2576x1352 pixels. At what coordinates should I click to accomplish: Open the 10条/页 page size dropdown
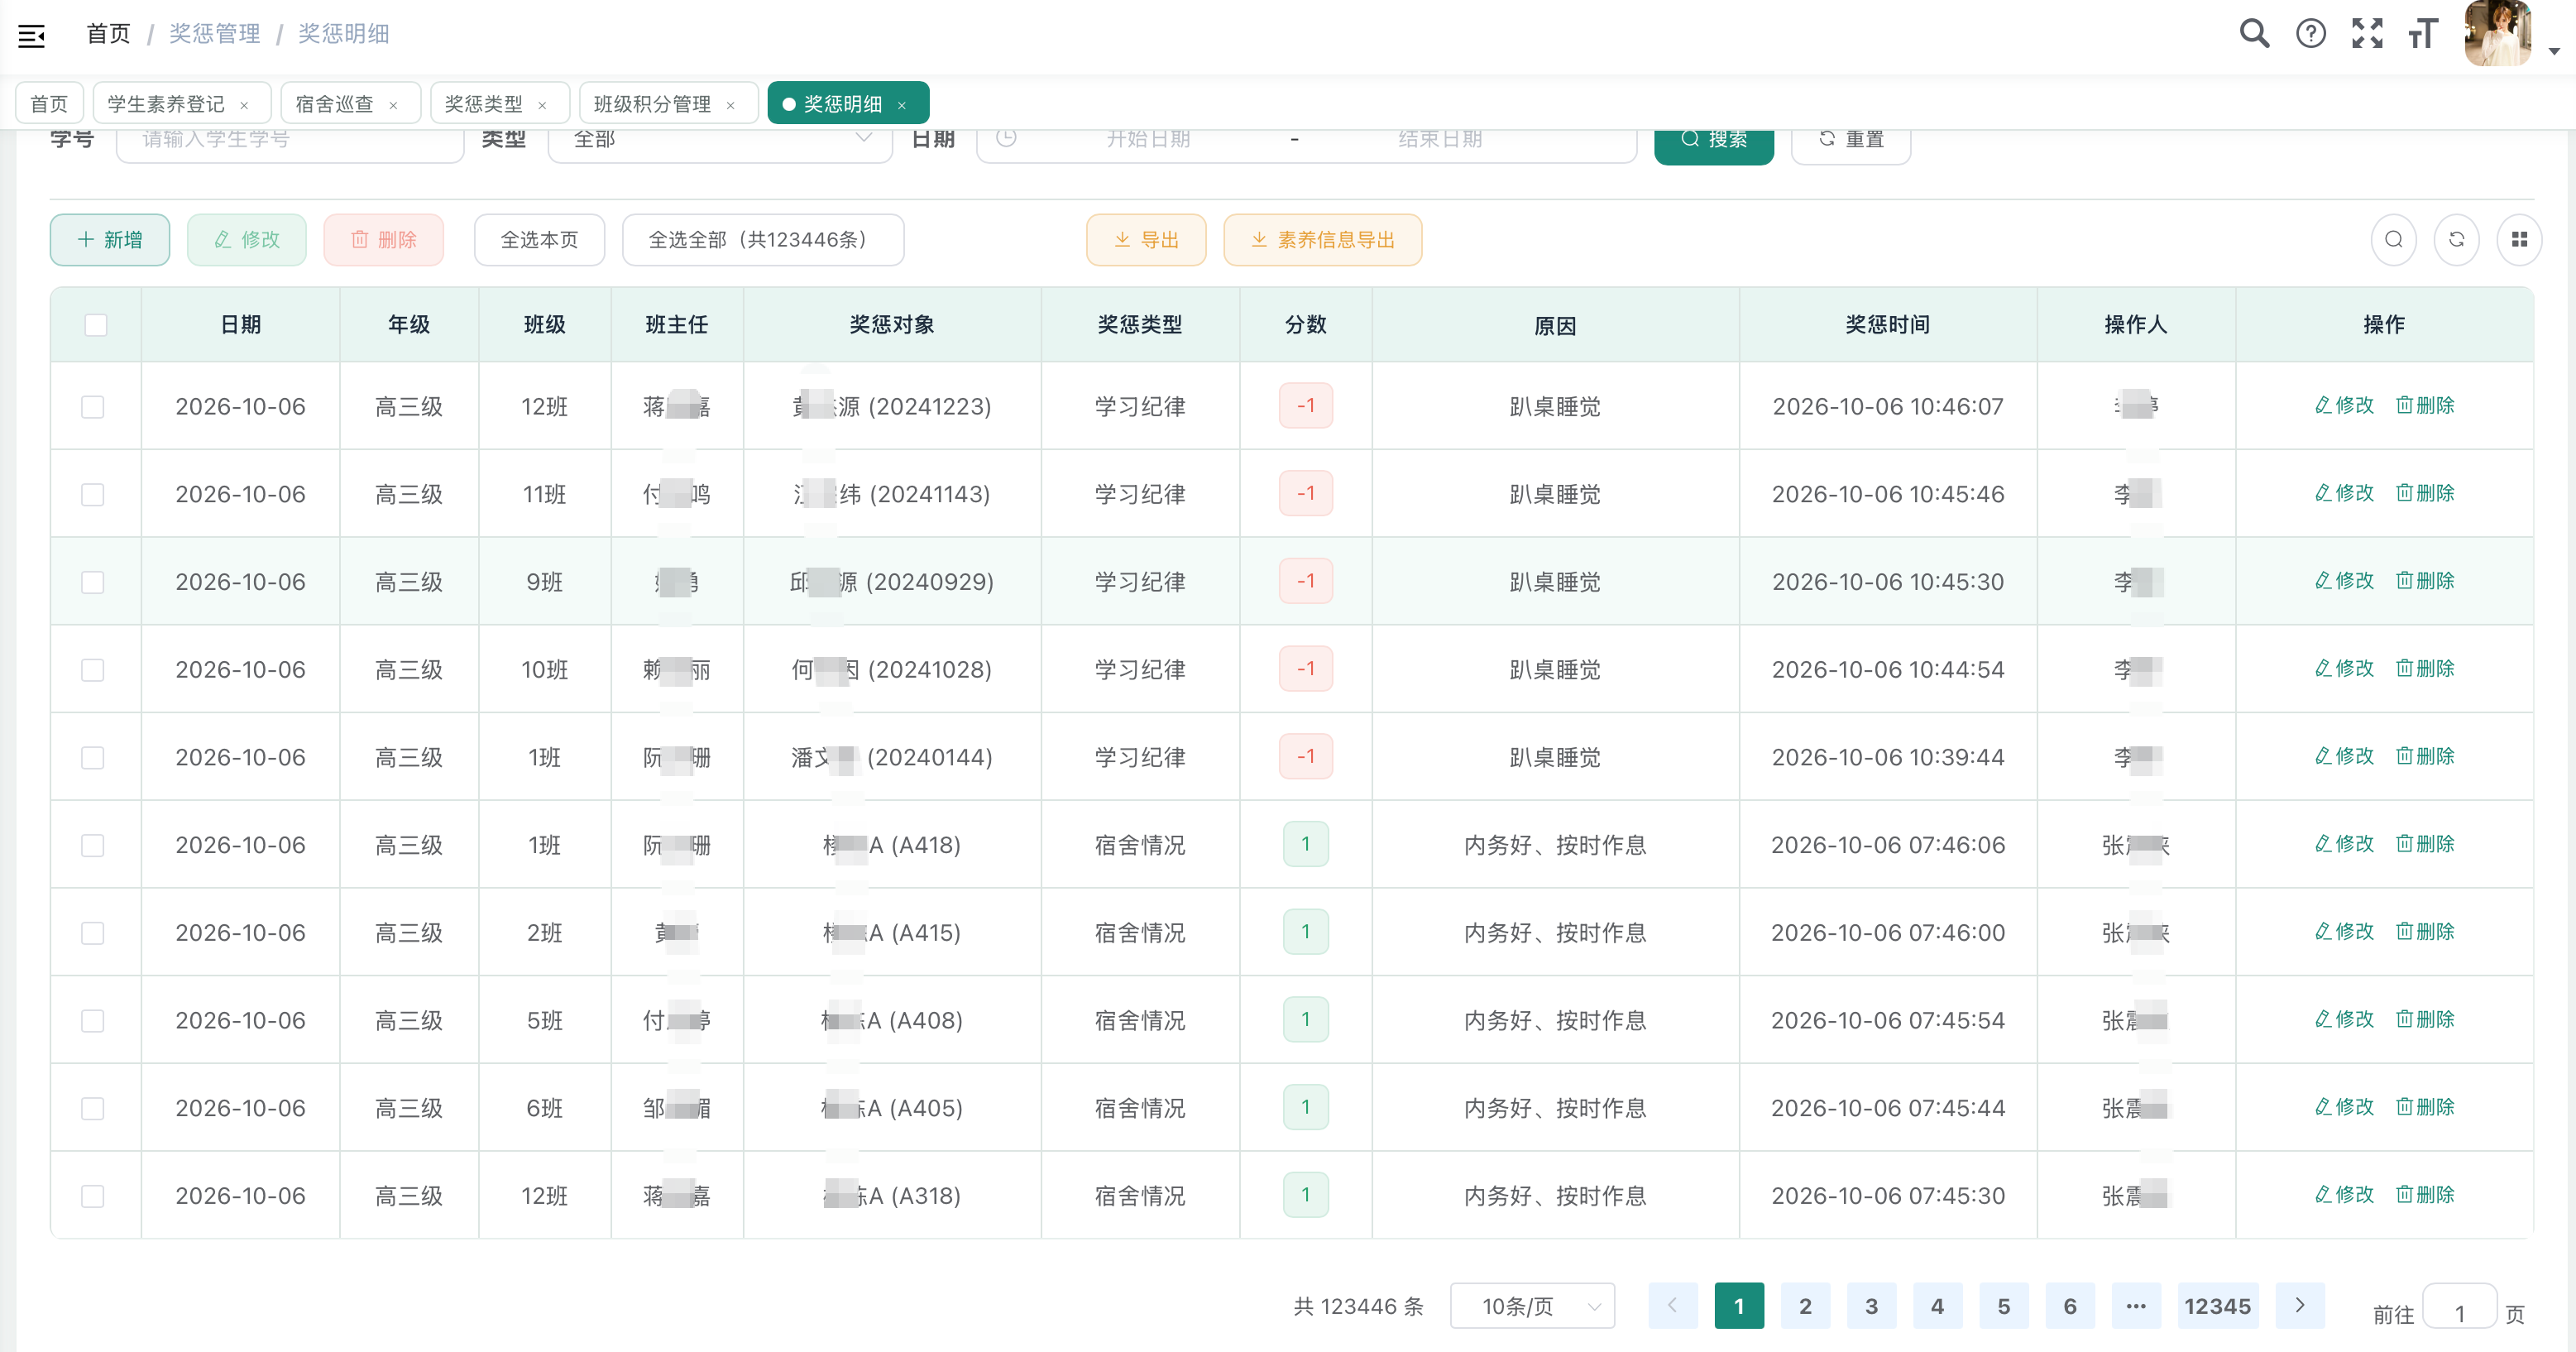click(x=1532, y=1306)
